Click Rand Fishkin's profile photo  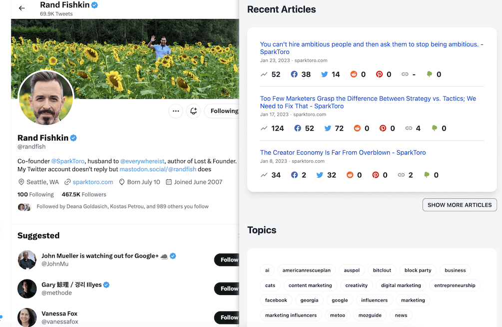(46, 98)
